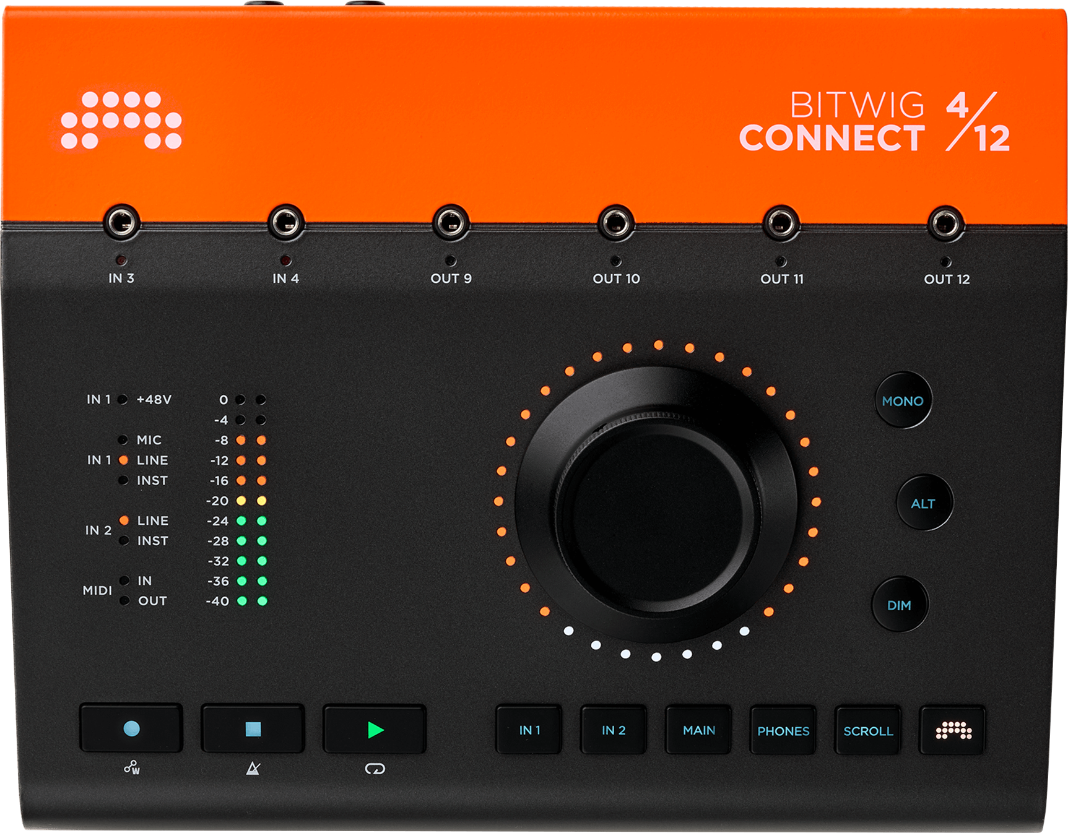Image resolution: width=1068 pixels, height=833 pixels.
Task: Click the metronome icon below stop
Action: point(253,768)
